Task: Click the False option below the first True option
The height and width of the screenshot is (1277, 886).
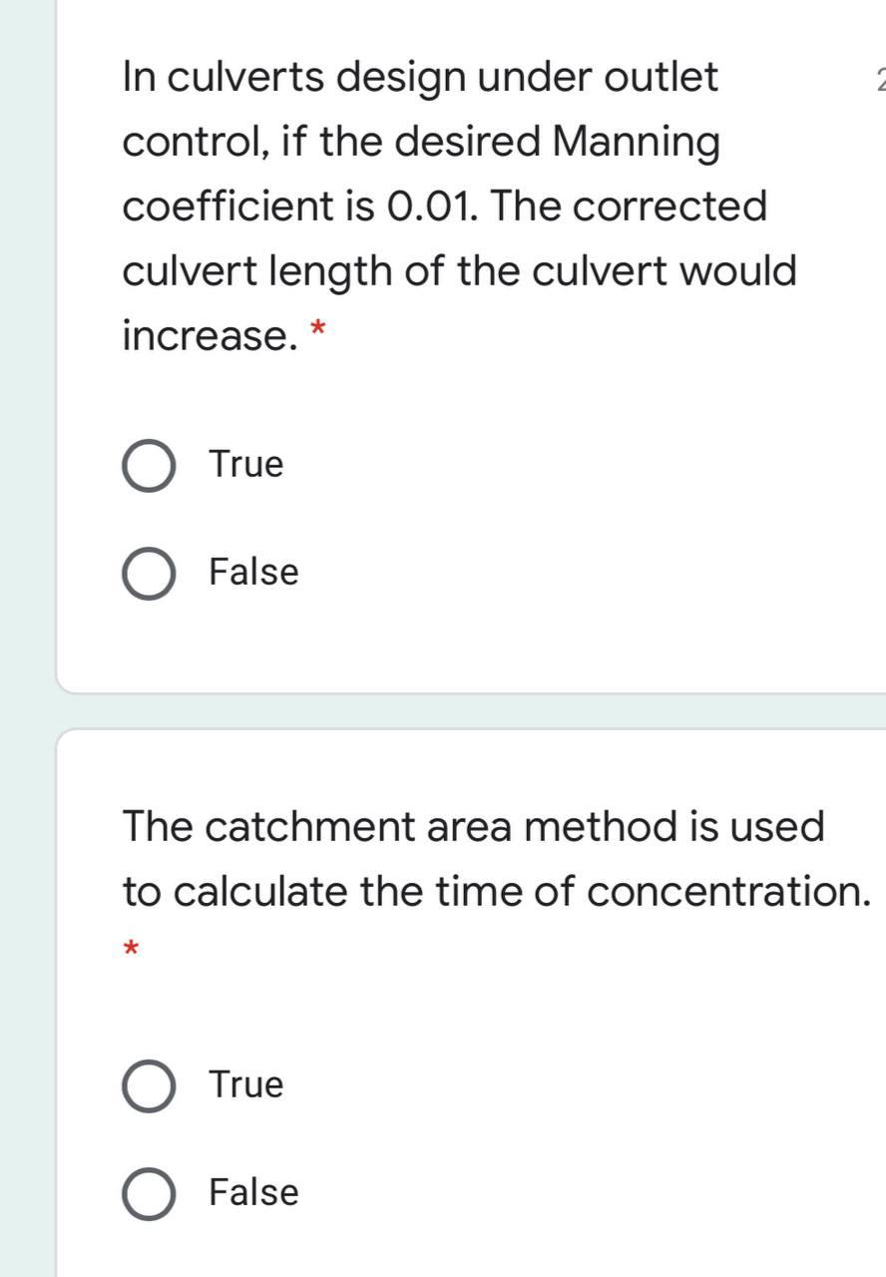Action: (148, 571)
